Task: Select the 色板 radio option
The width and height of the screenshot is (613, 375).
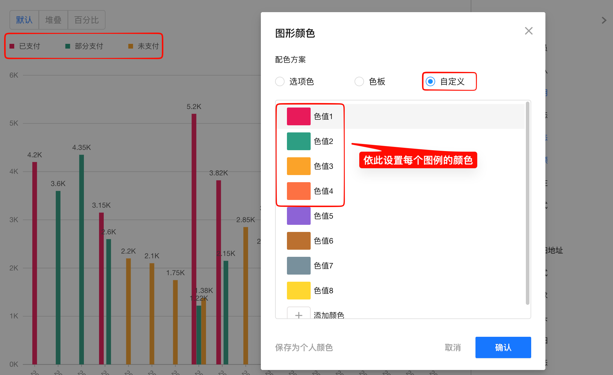Action: coord(359,81)
